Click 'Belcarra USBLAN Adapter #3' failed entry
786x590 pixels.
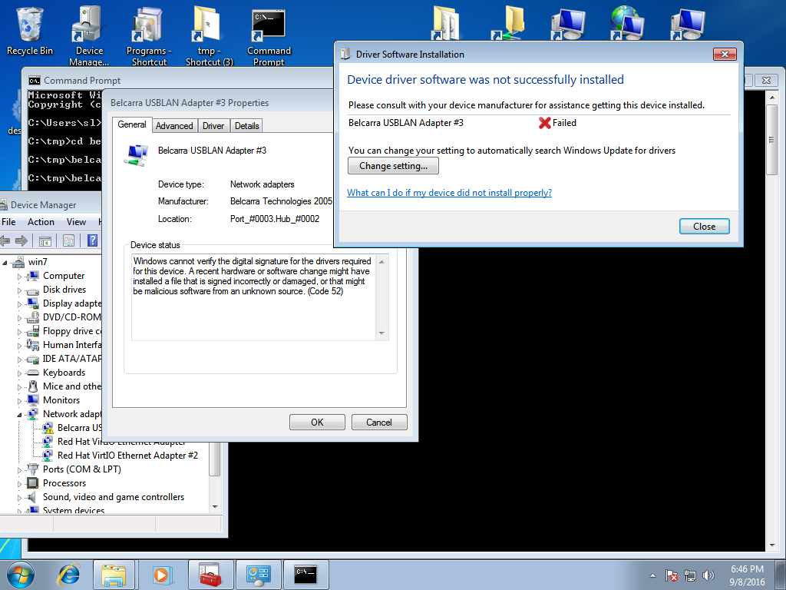pos(405,123)
